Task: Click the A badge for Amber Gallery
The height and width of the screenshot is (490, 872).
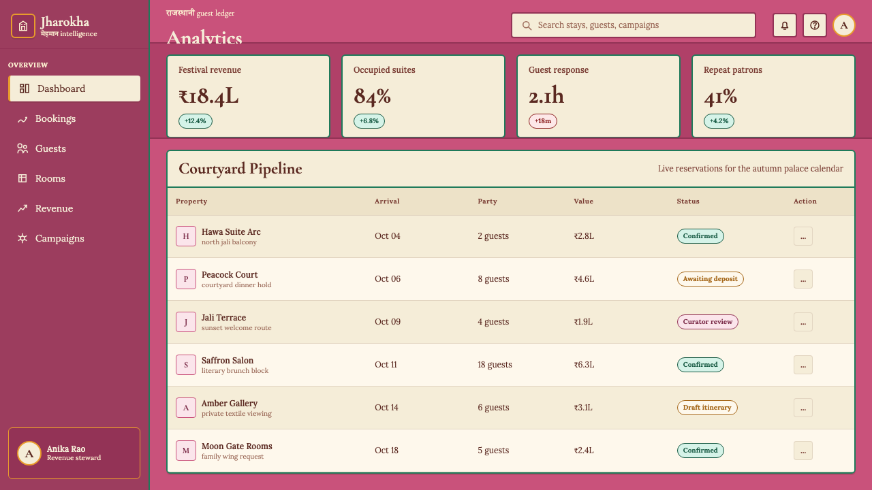Action: click(x=186, y=408)
